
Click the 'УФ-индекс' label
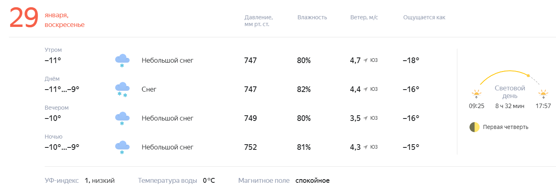(x=62, y=180)
